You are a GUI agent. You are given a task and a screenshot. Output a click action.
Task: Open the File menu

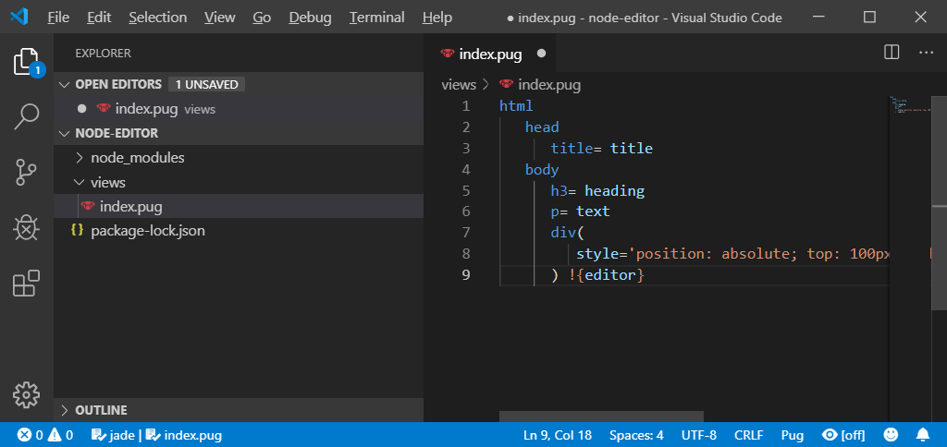(x=58, y=18)
